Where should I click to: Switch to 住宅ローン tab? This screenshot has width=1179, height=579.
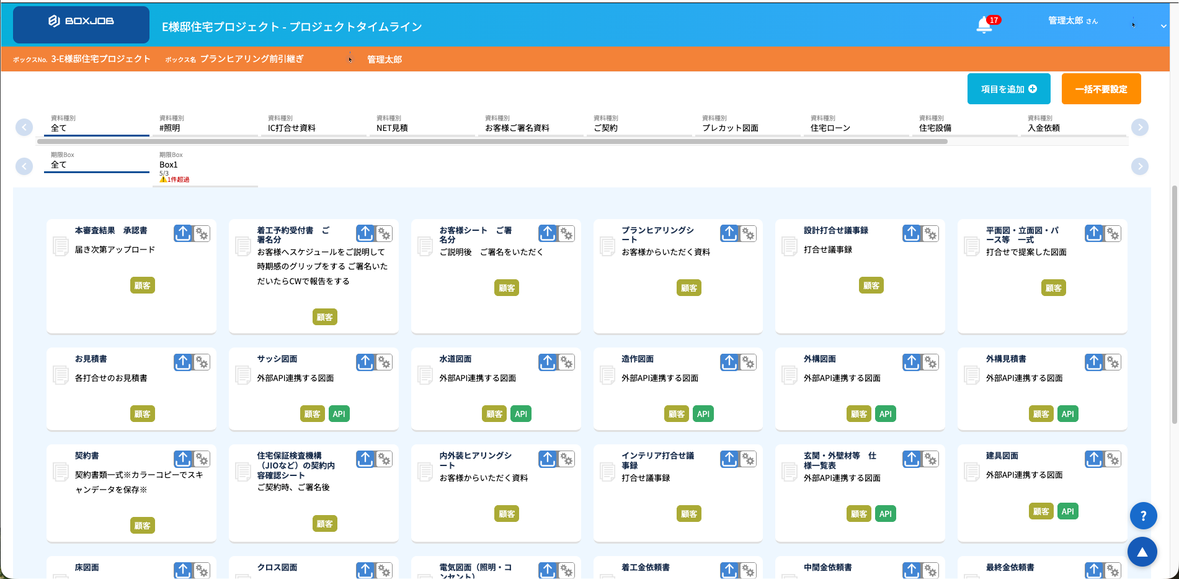click(856, 124)
